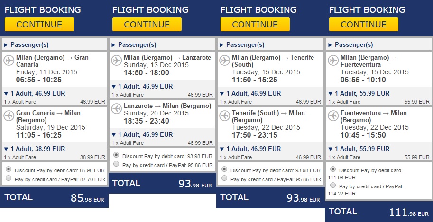This screenshot has width=433, height=222.
Task: Click the plane icon beside Milan → Gran Canaria flight
Action: click(x=9, y=60)
